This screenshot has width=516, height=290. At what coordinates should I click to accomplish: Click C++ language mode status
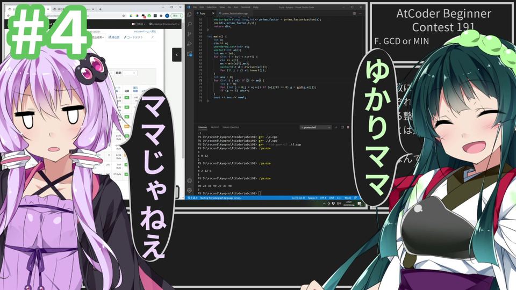339,198
